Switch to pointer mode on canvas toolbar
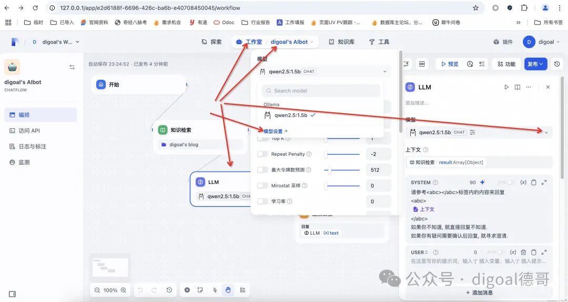Screen dimensions: 568x302 click(215, 290)
